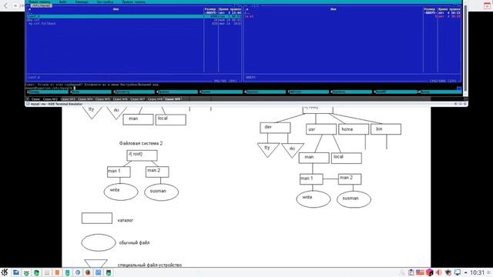Switch to Konsole tab Сеанс №5
The image size is (493, 277).
[x=102, y=99]
